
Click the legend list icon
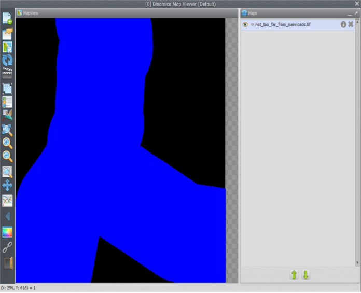coord(7,102)
